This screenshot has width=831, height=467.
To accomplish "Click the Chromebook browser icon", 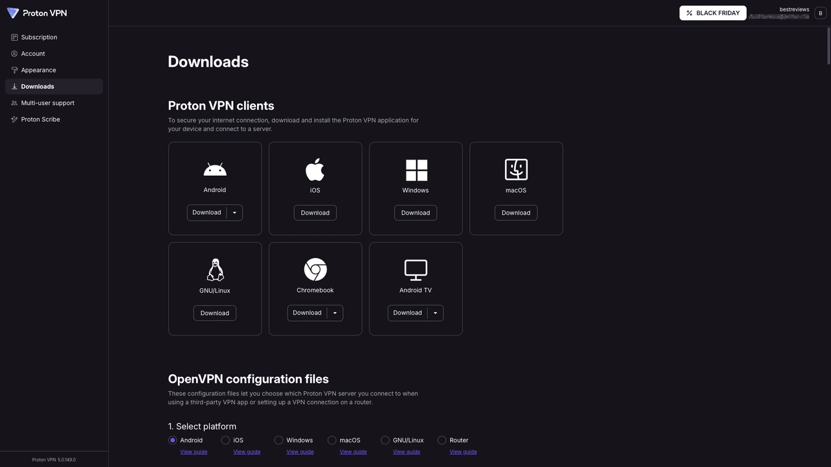I will coord(315,269).
